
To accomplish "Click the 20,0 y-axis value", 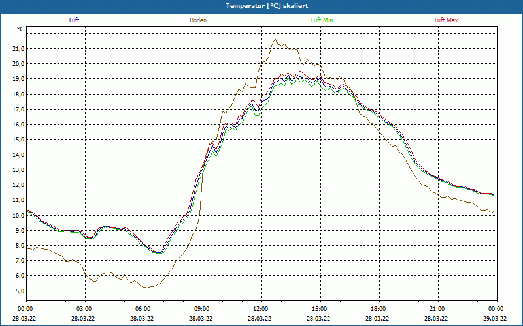I will coord(19,64).
